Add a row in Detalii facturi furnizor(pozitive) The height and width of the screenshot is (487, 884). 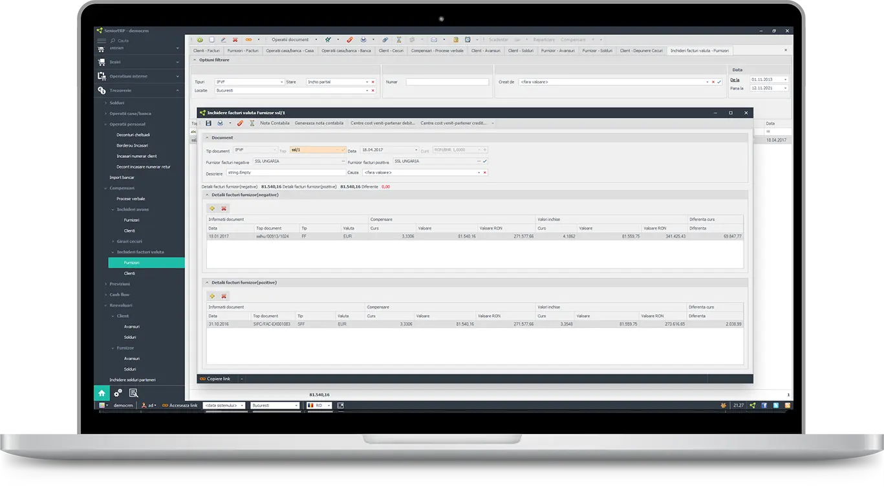point(212,296)
